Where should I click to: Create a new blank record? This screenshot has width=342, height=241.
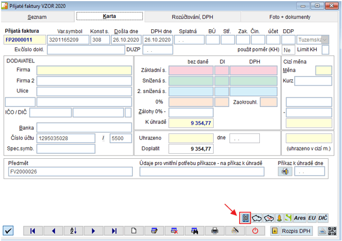click(x=134, y=231)
